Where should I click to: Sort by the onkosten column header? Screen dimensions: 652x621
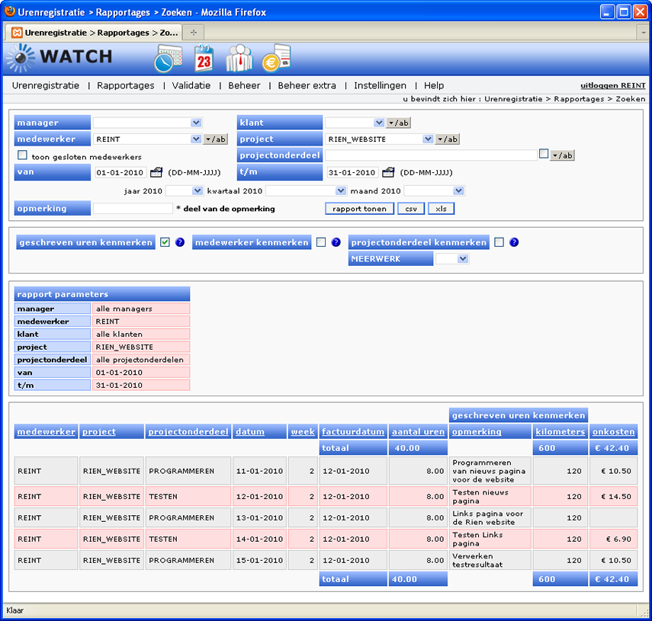click(x=614, y=431)
